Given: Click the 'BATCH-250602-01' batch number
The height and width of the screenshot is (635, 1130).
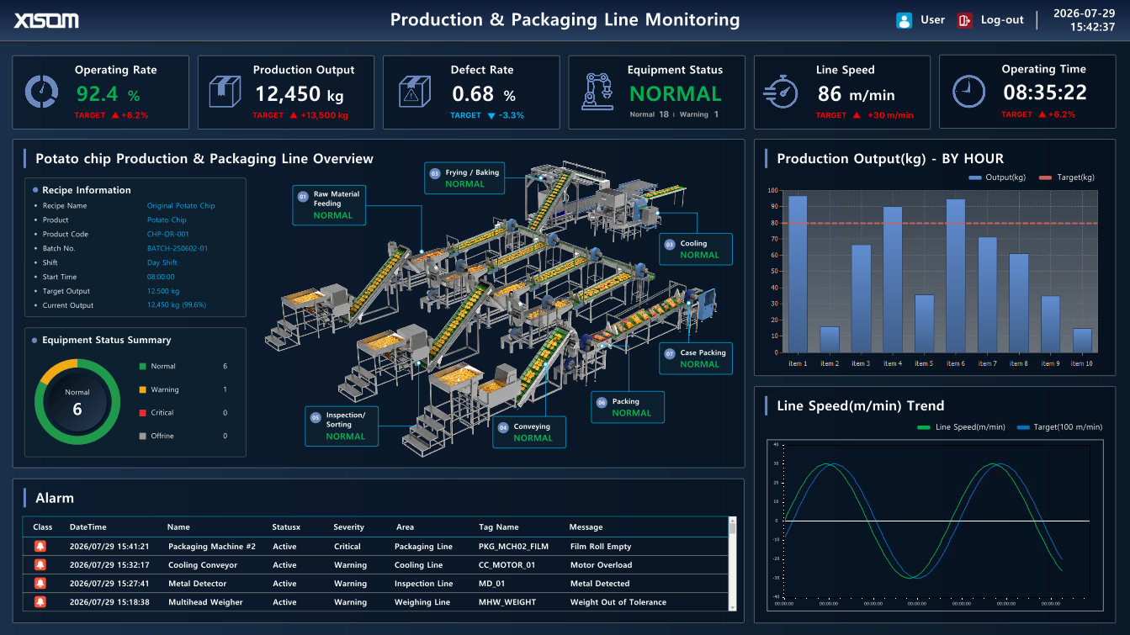Looking at the screenshot, I should (178, 249).
